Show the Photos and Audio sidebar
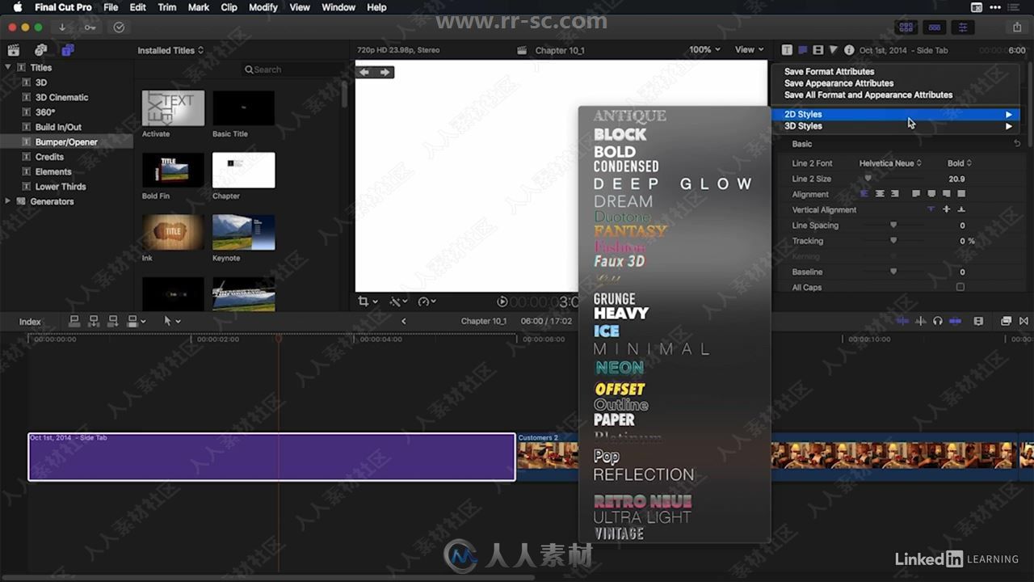This screenshot has height=582, width=1034. point(41,50)
